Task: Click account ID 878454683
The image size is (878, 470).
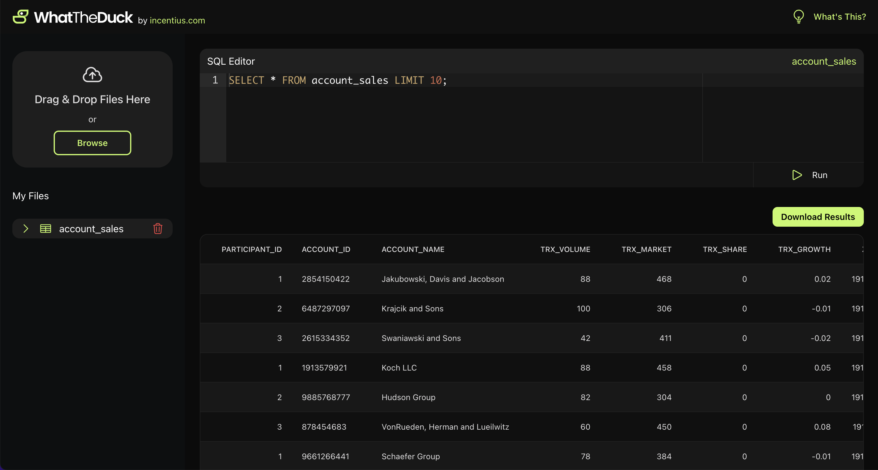Action: pyautogui.click(x=324, y=427)
